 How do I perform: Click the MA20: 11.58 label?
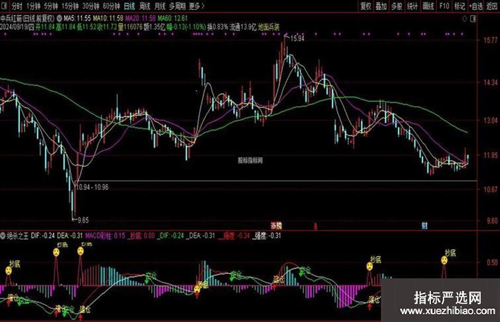141,19
